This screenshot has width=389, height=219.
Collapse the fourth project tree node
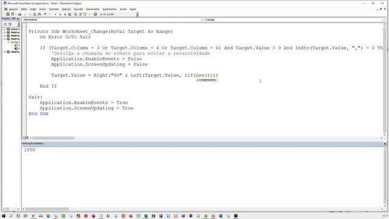[x=4, y=39]
